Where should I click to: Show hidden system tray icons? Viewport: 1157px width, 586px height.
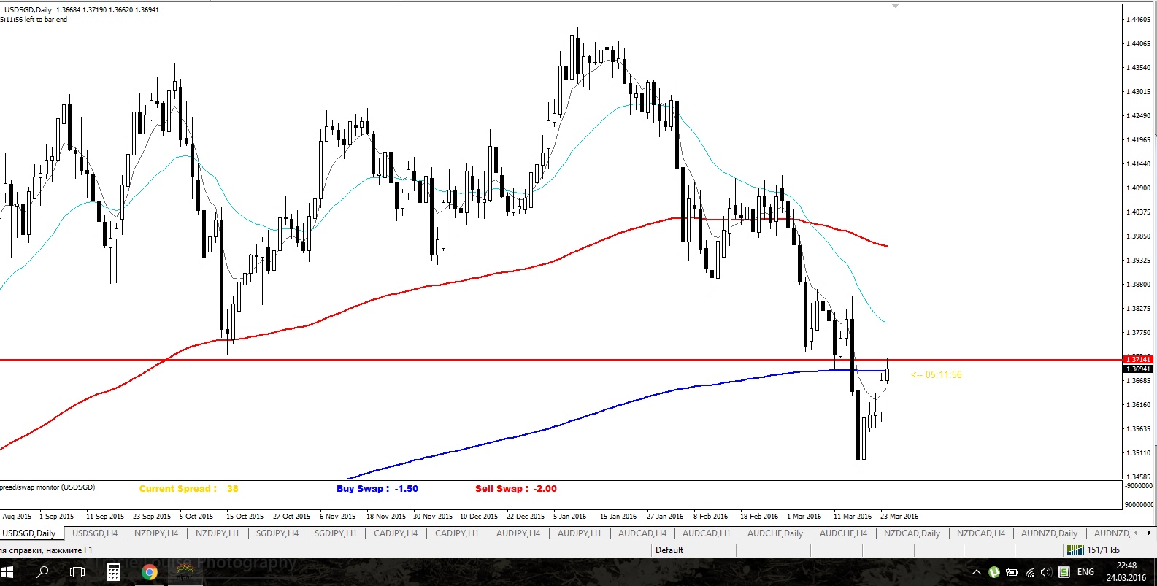976,572
